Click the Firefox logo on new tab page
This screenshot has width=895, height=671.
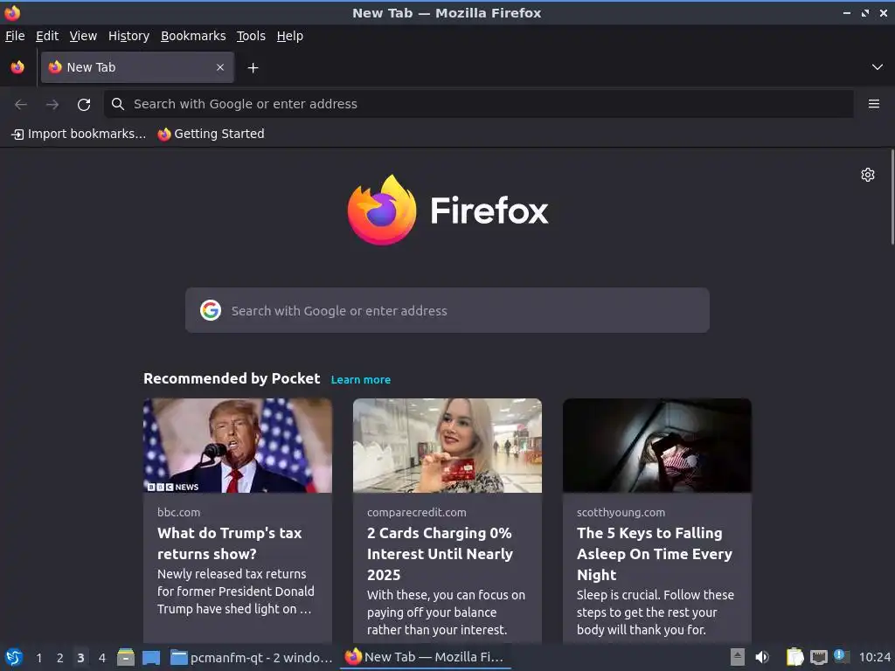tap(447, 210)
